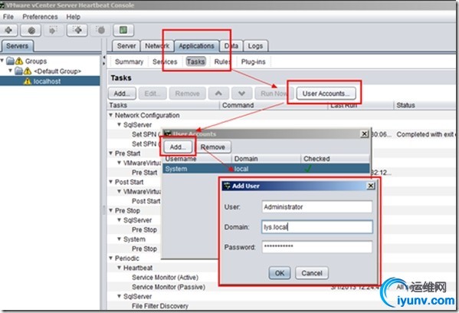Click the folder icon next to Groups
The image size is (459, 313).
[10, 61]
